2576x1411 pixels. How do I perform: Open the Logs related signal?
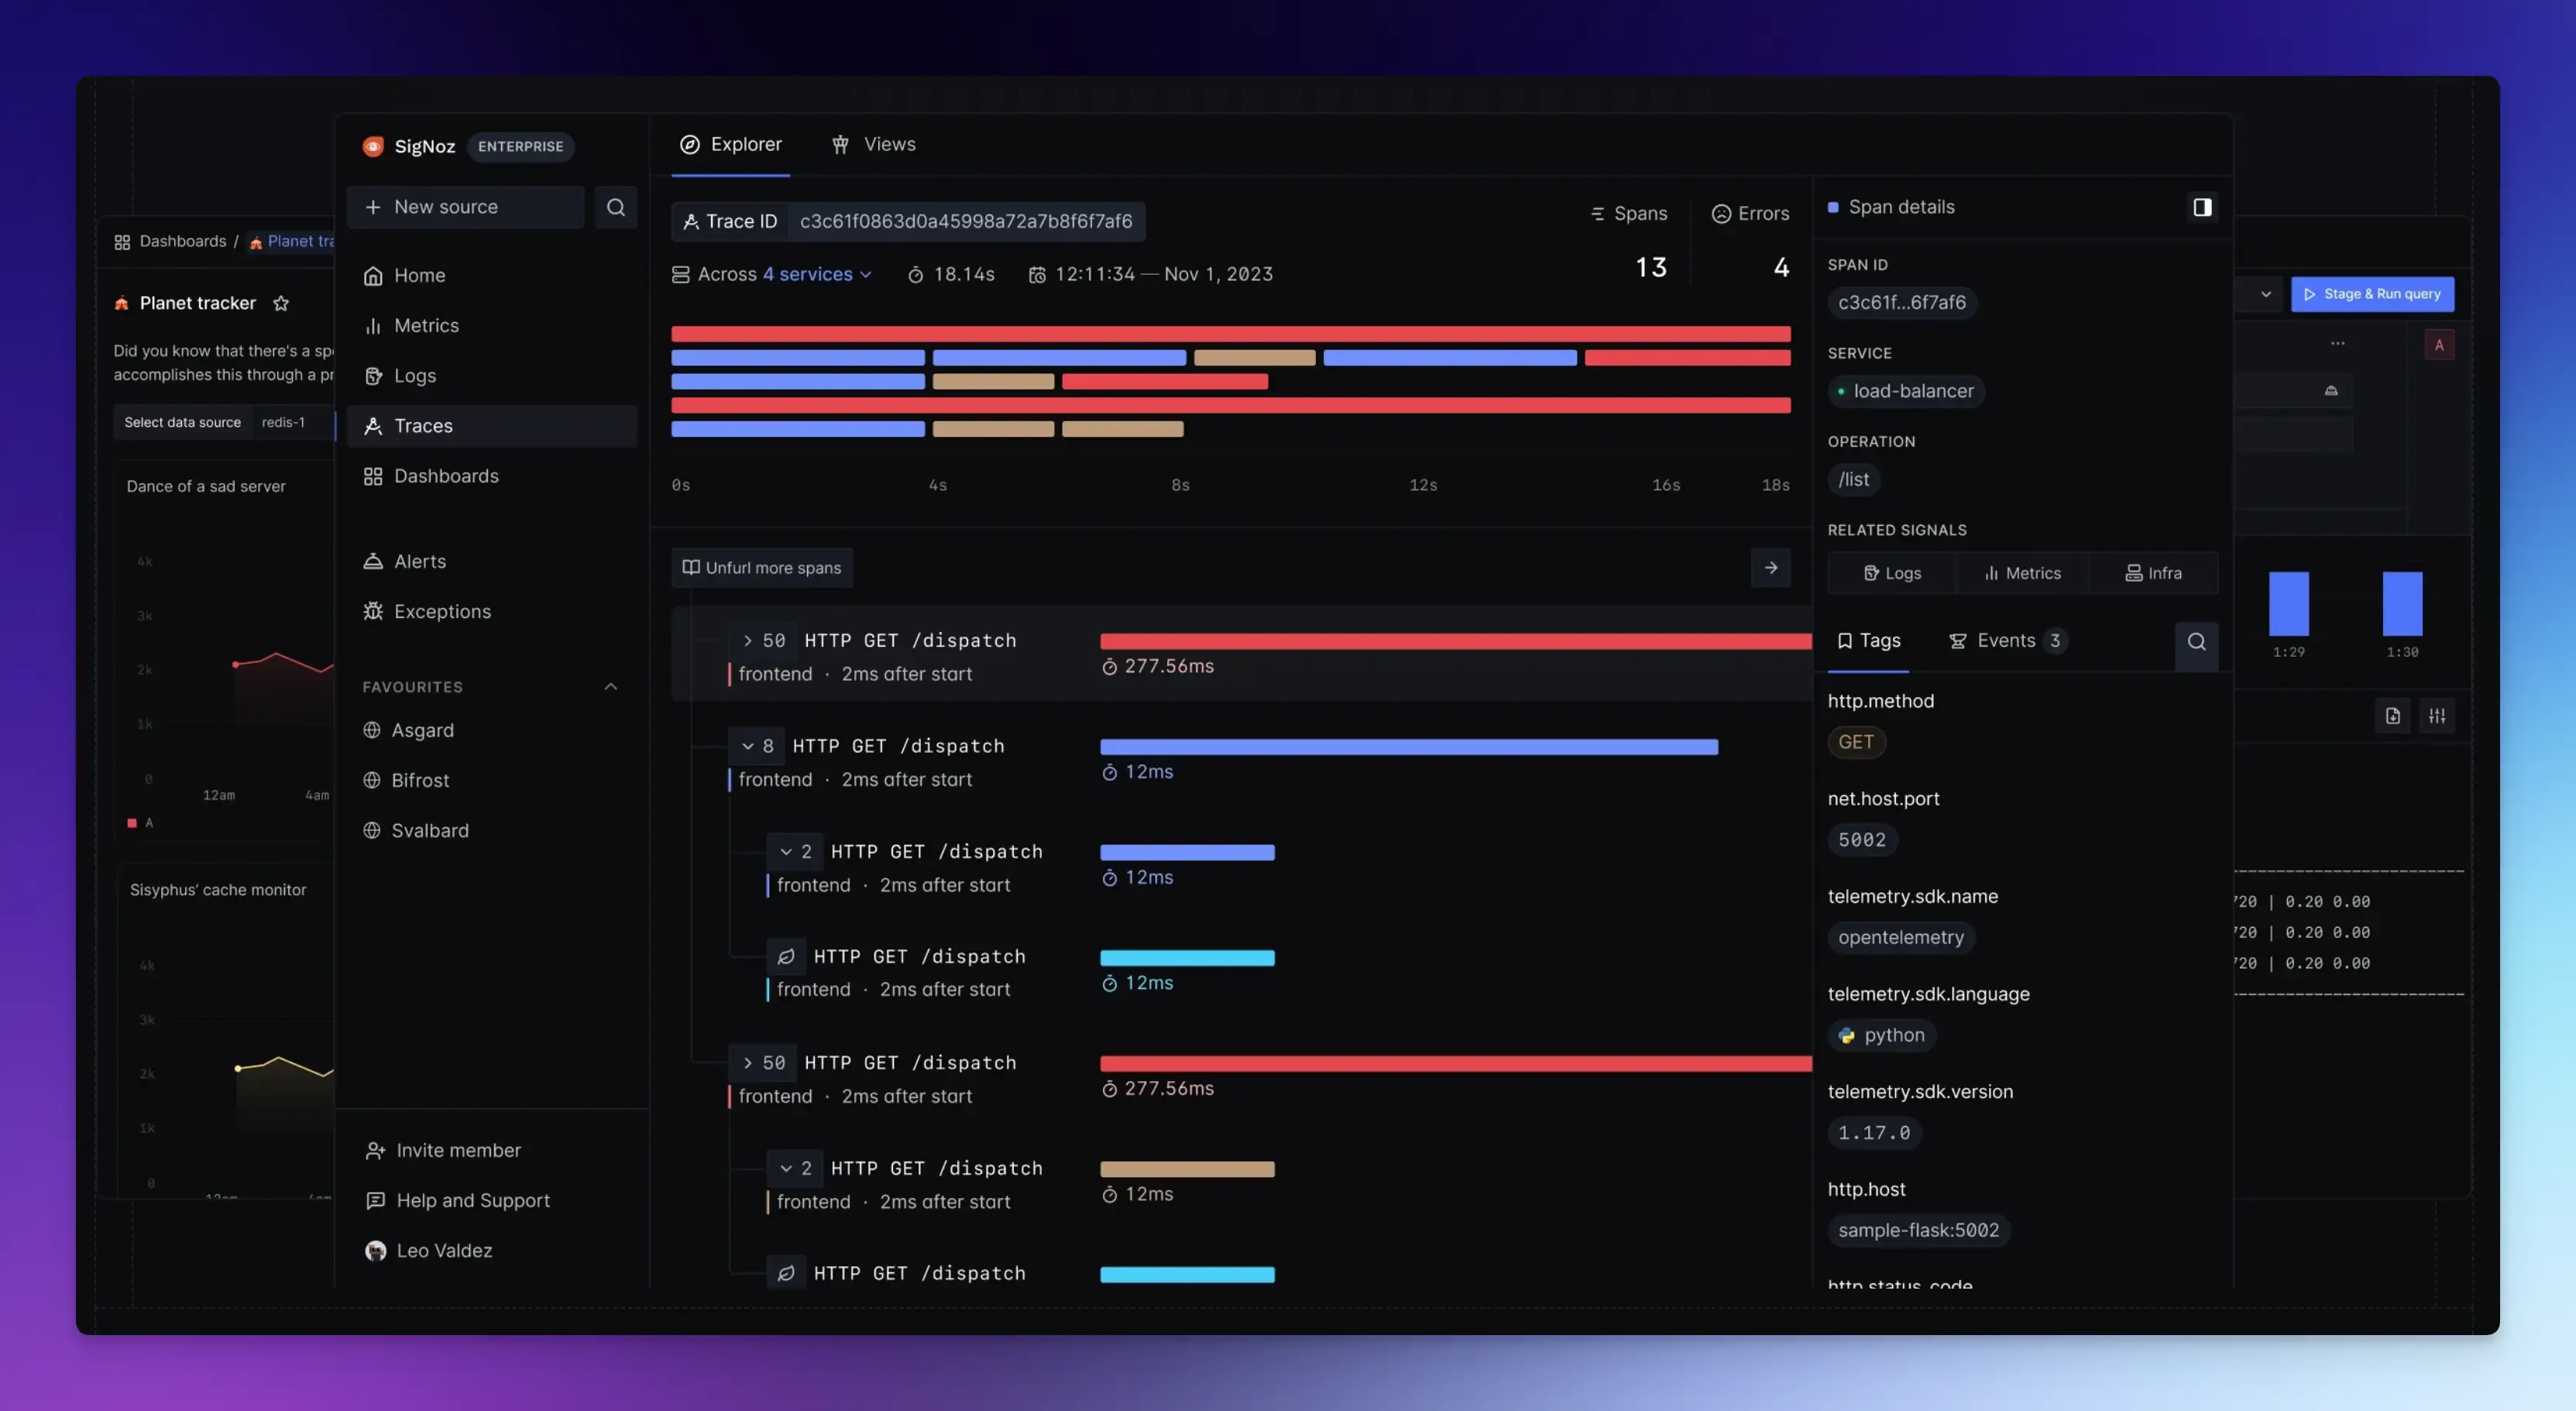[x=1892, y=573]
